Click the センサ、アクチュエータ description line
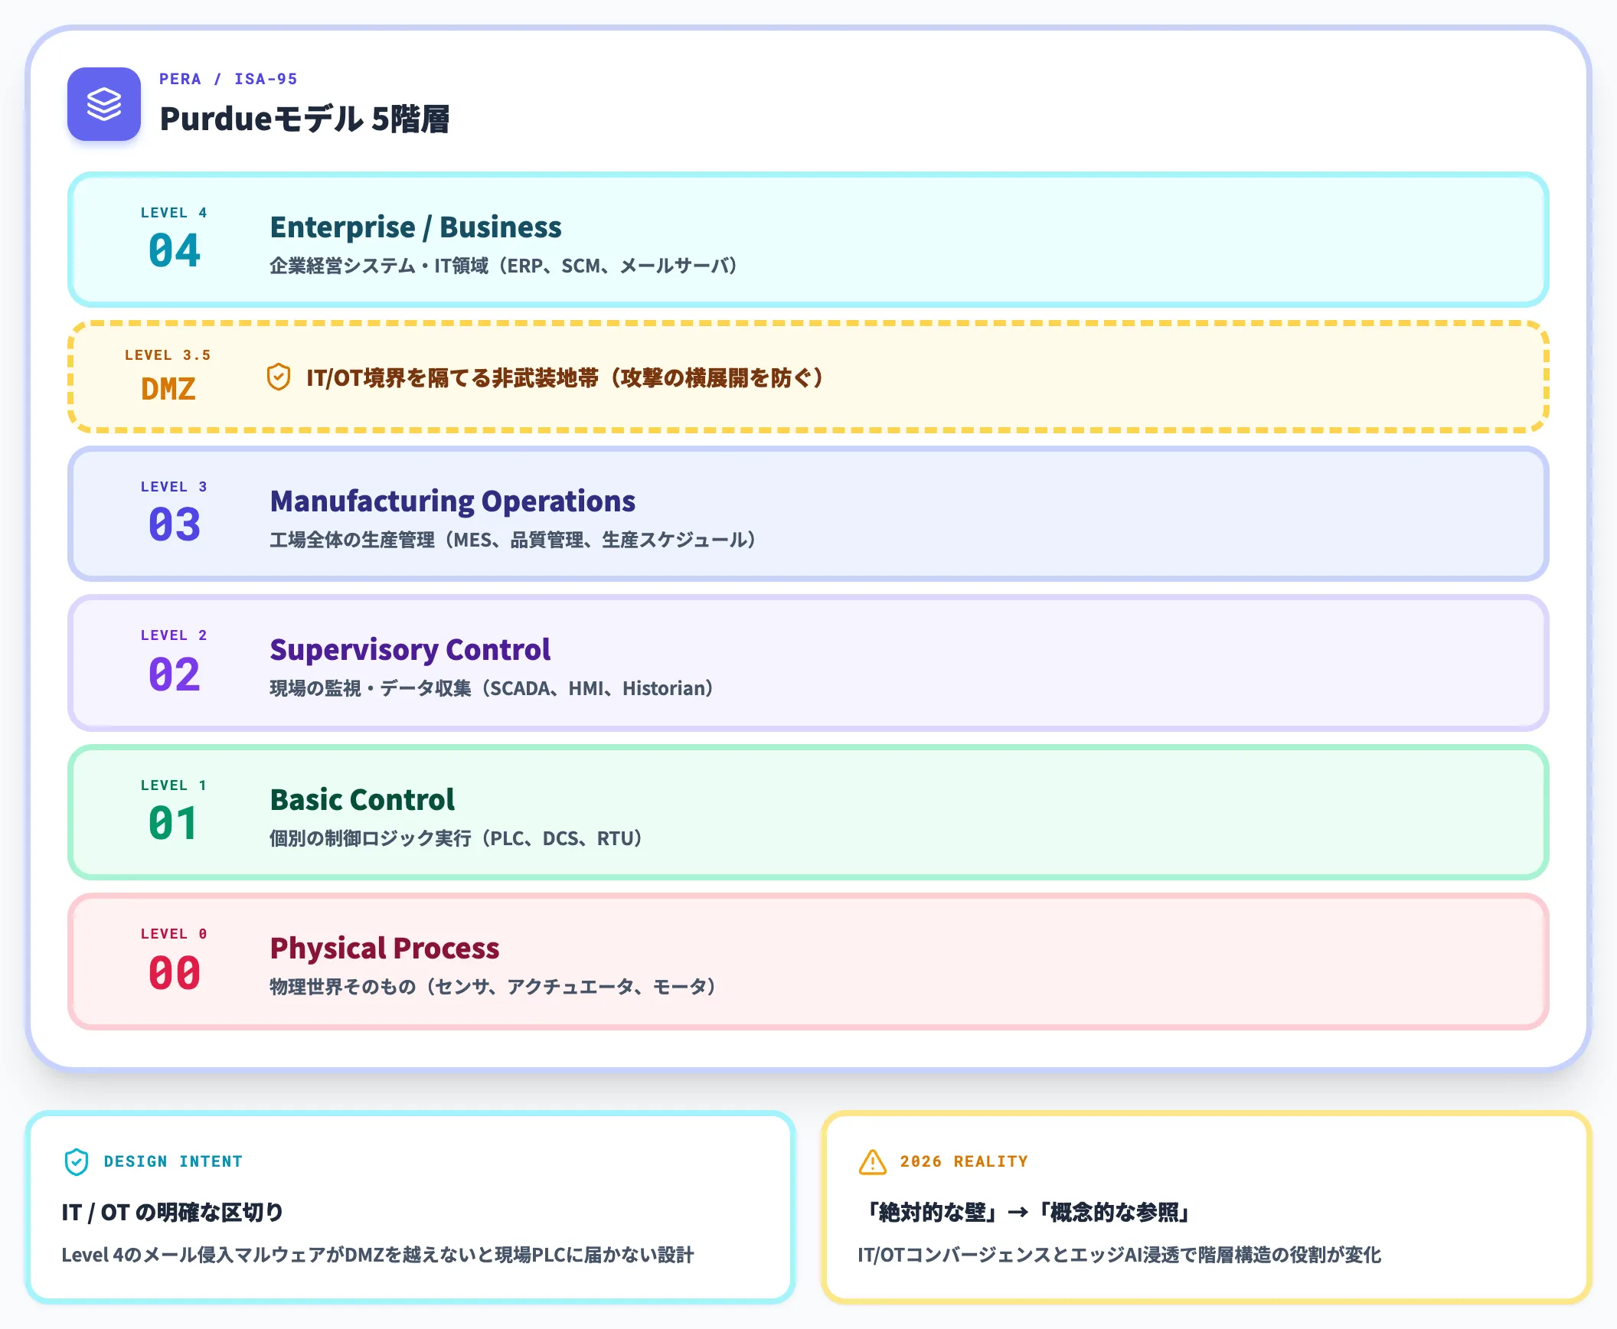1617x1329 pixels. 494,987
